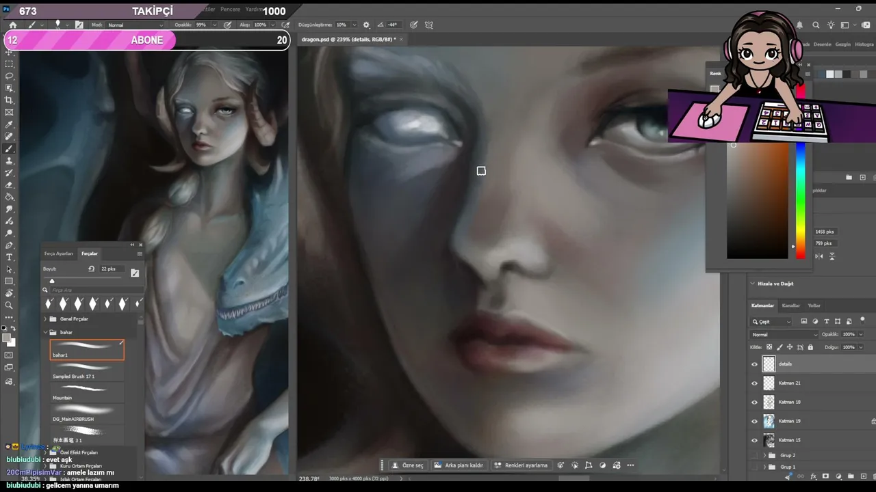Select the Eraser tool

9,185
